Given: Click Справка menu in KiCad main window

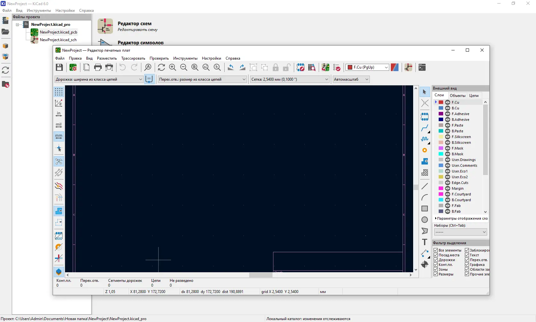Looking at the screenshot, I should [86, 11].
